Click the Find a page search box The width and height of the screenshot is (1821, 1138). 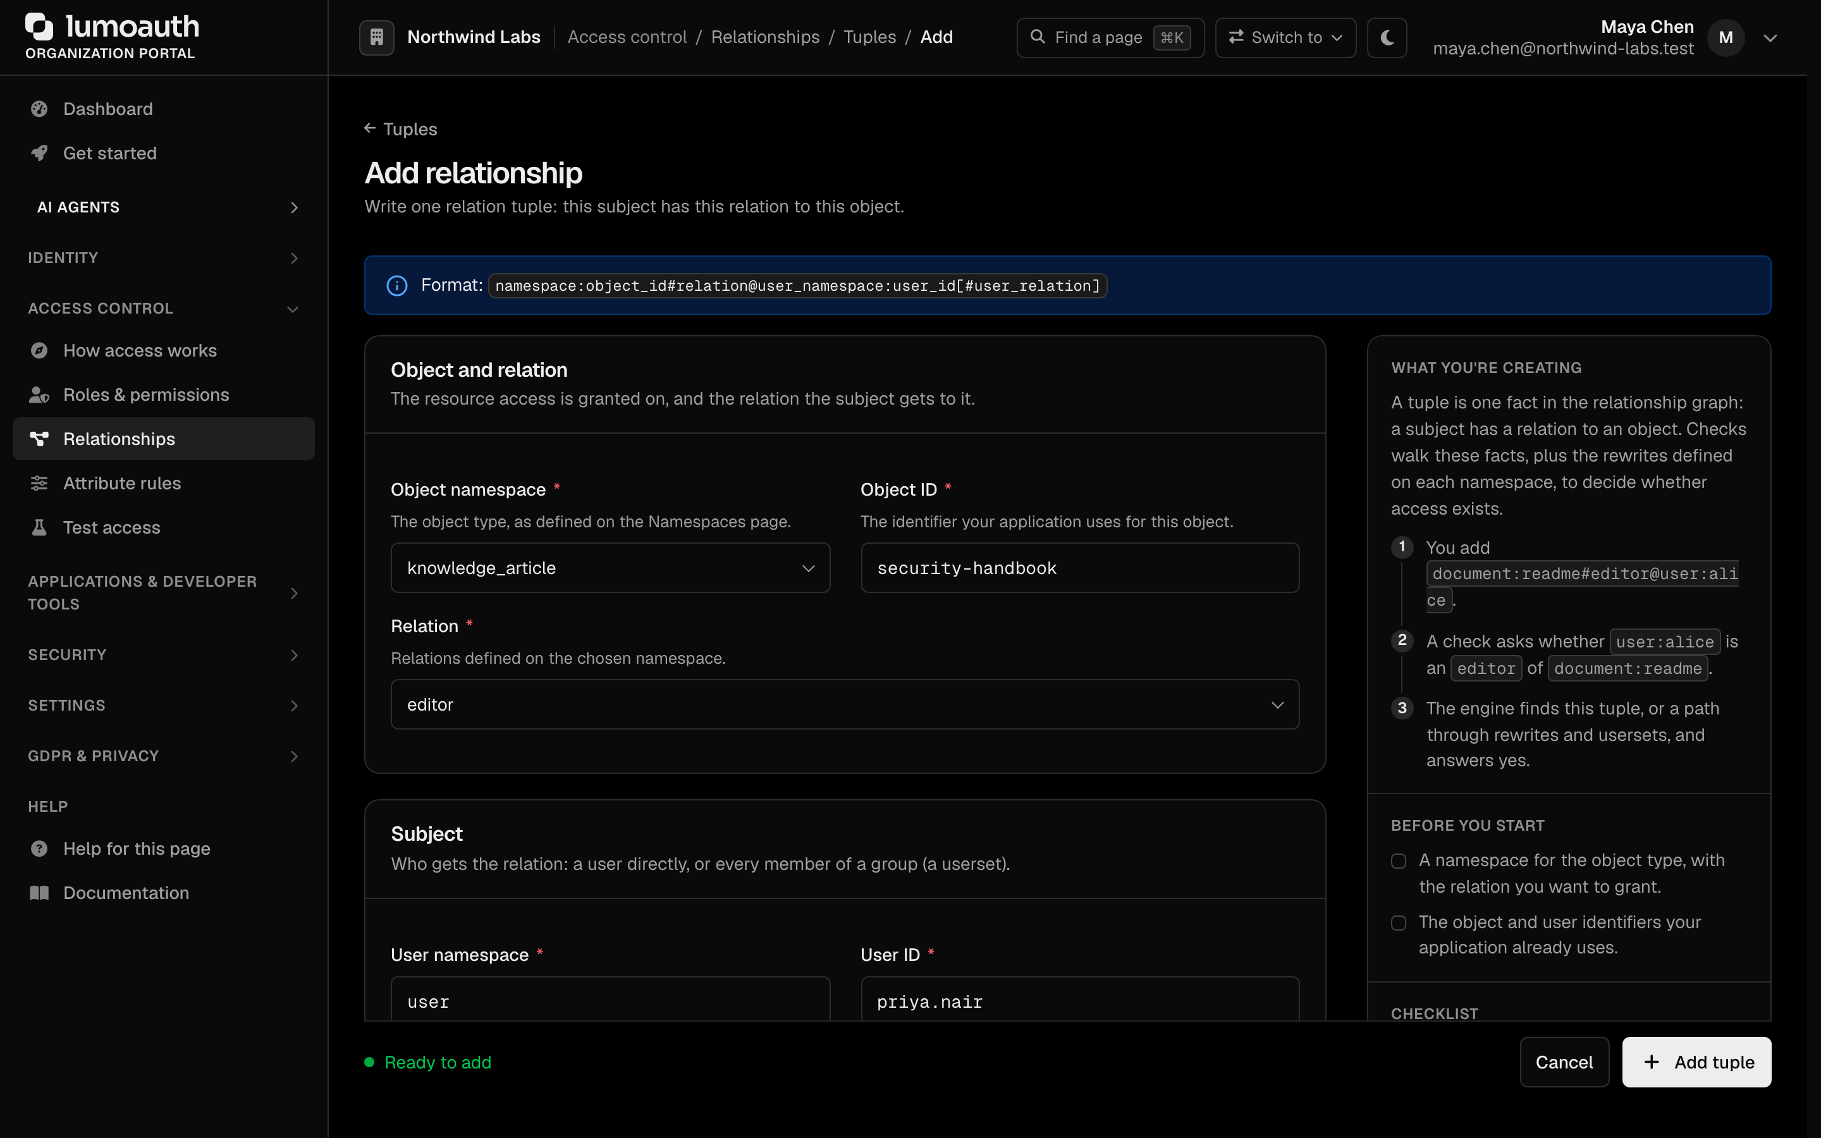(1110, 37)
